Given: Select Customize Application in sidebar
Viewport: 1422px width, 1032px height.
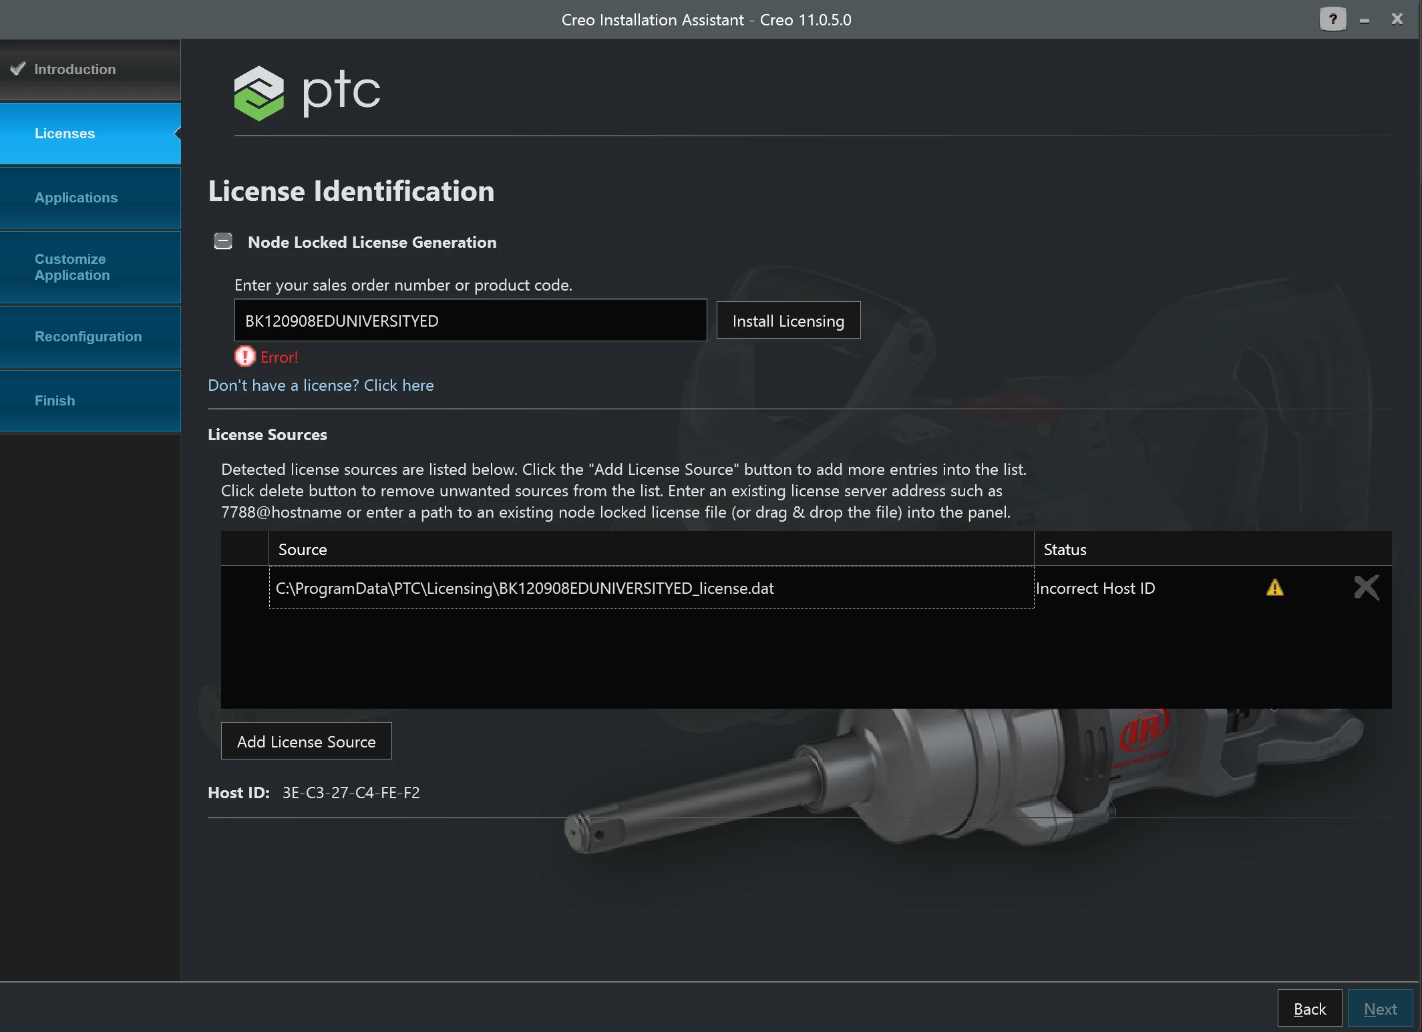Looking at the screenshot, I should tap(72, 267).
